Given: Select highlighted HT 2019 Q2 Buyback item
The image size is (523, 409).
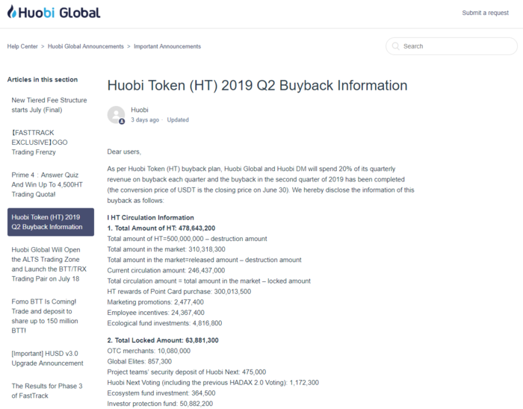Looking at the screenshot, I should pos(51,222).
